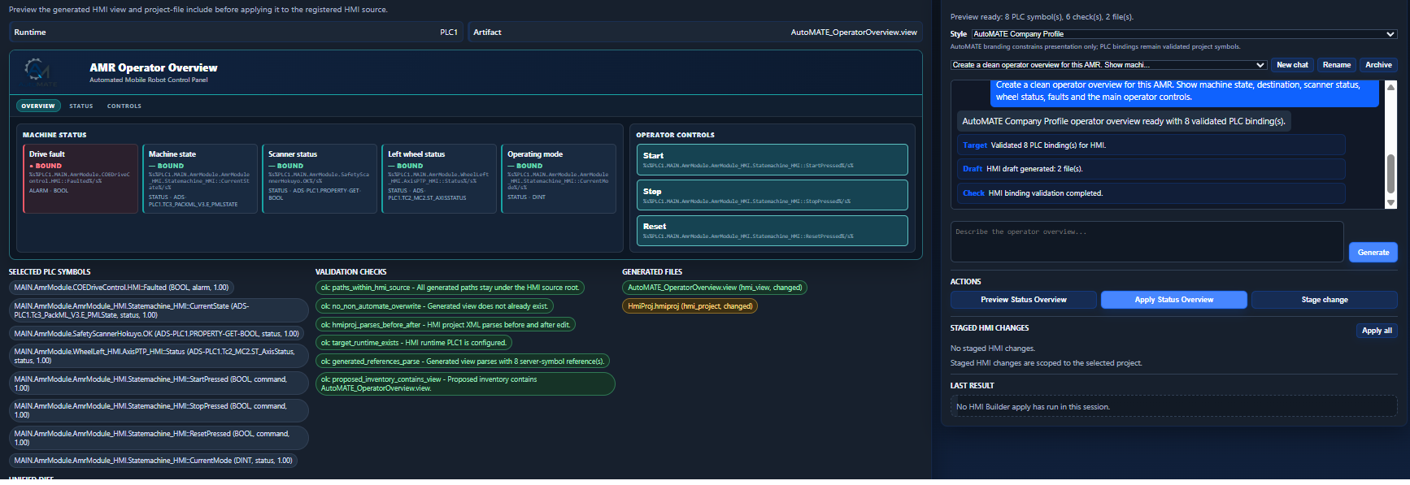The image size is (1410, 485).
Task: Click the Statemachine_HMI::ResetPressed symbol chip
Action: [159, 438]
